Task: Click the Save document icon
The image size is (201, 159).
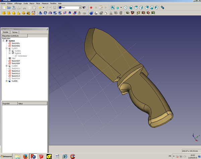Action: pos(14,8)
